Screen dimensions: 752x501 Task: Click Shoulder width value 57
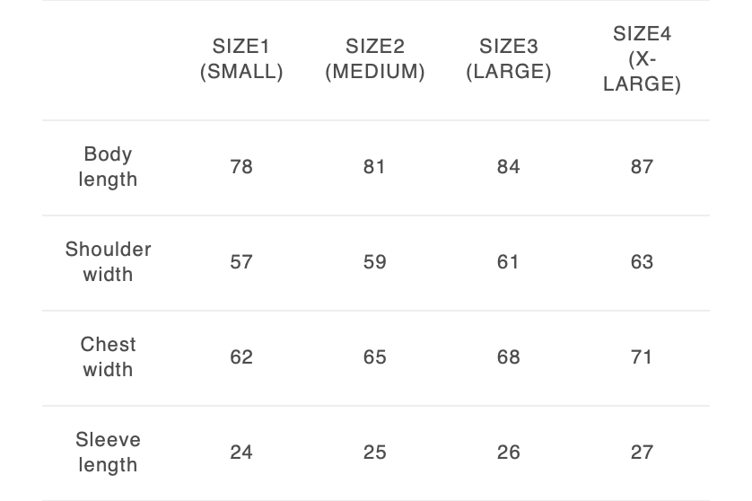(241, 262)
